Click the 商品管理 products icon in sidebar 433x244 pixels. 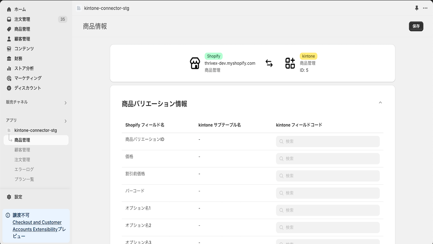[x=9, y=29]
